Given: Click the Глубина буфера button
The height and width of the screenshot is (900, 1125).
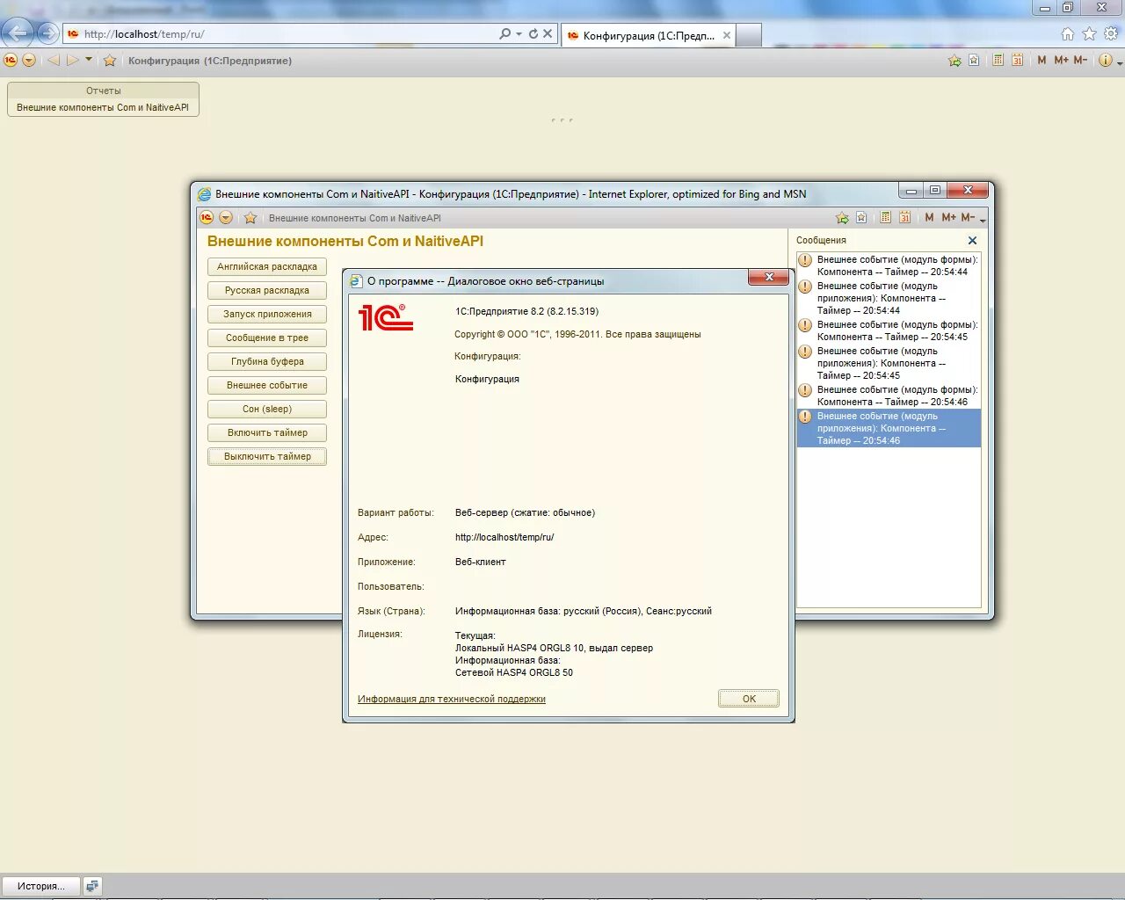Looking at the screenshot, I should 267,361.
